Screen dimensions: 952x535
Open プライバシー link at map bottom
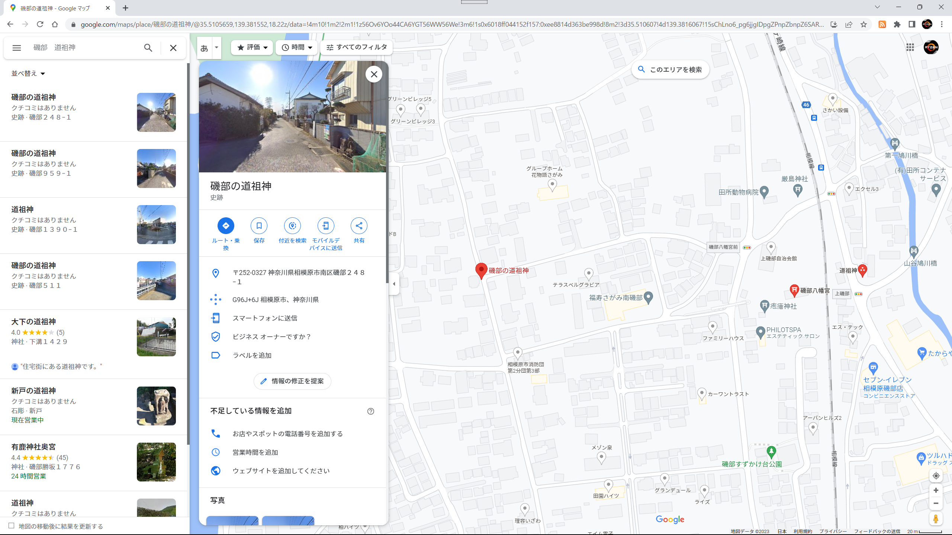tap(833, 531)
